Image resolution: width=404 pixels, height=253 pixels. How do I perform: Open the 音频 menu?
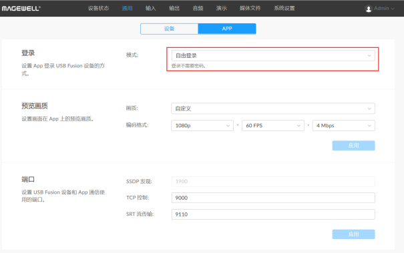pos(198,8)
